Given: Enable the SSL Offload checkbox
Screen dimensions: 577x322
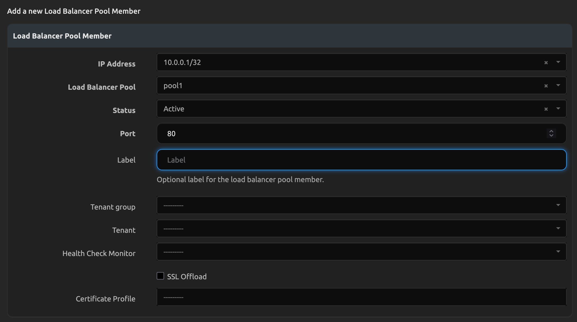Looking at the screenshot, I should [160, 276].
